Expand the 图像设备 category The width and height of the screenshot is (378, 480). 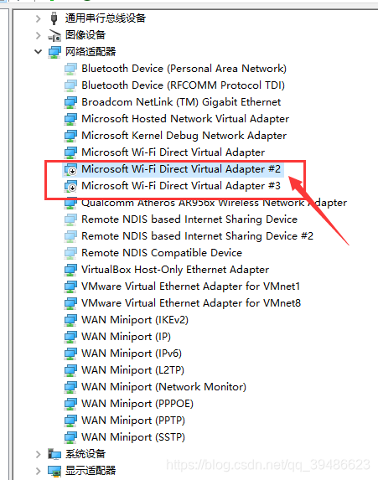39,35
